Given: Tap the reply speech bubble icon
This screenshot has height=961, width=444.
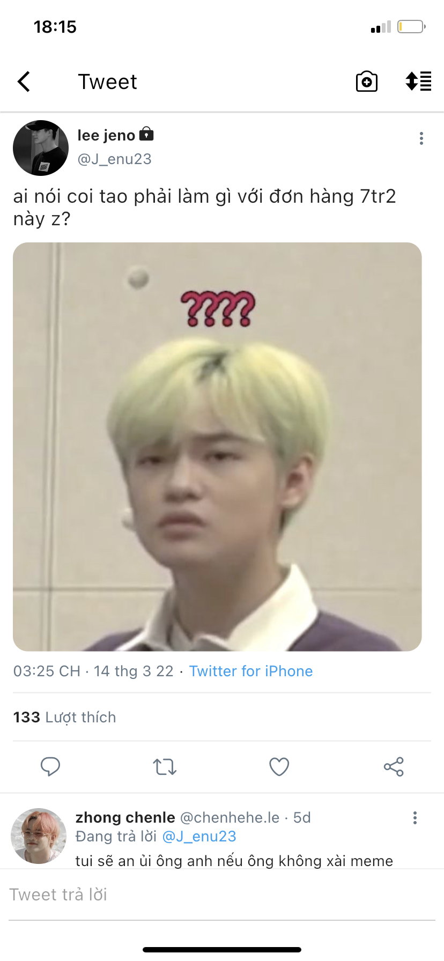Looking at the screenshot, I should pyautogui.click(x=50, y=766).
